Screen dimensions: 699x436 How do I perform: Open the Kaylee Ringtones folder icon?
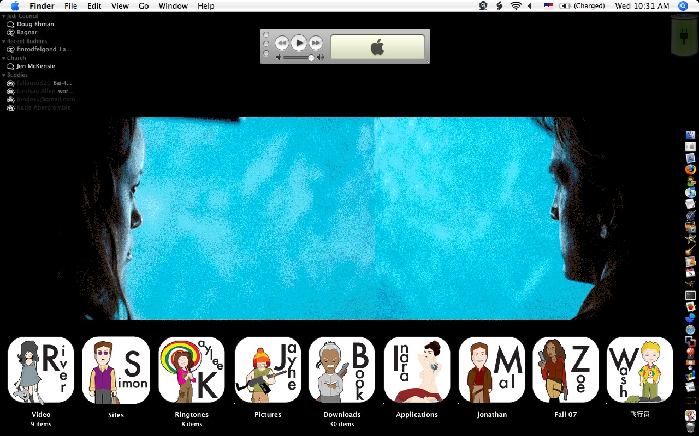tap(192, 370)
